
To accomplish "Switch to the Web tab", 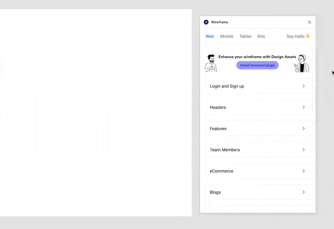I will (210, 36).
